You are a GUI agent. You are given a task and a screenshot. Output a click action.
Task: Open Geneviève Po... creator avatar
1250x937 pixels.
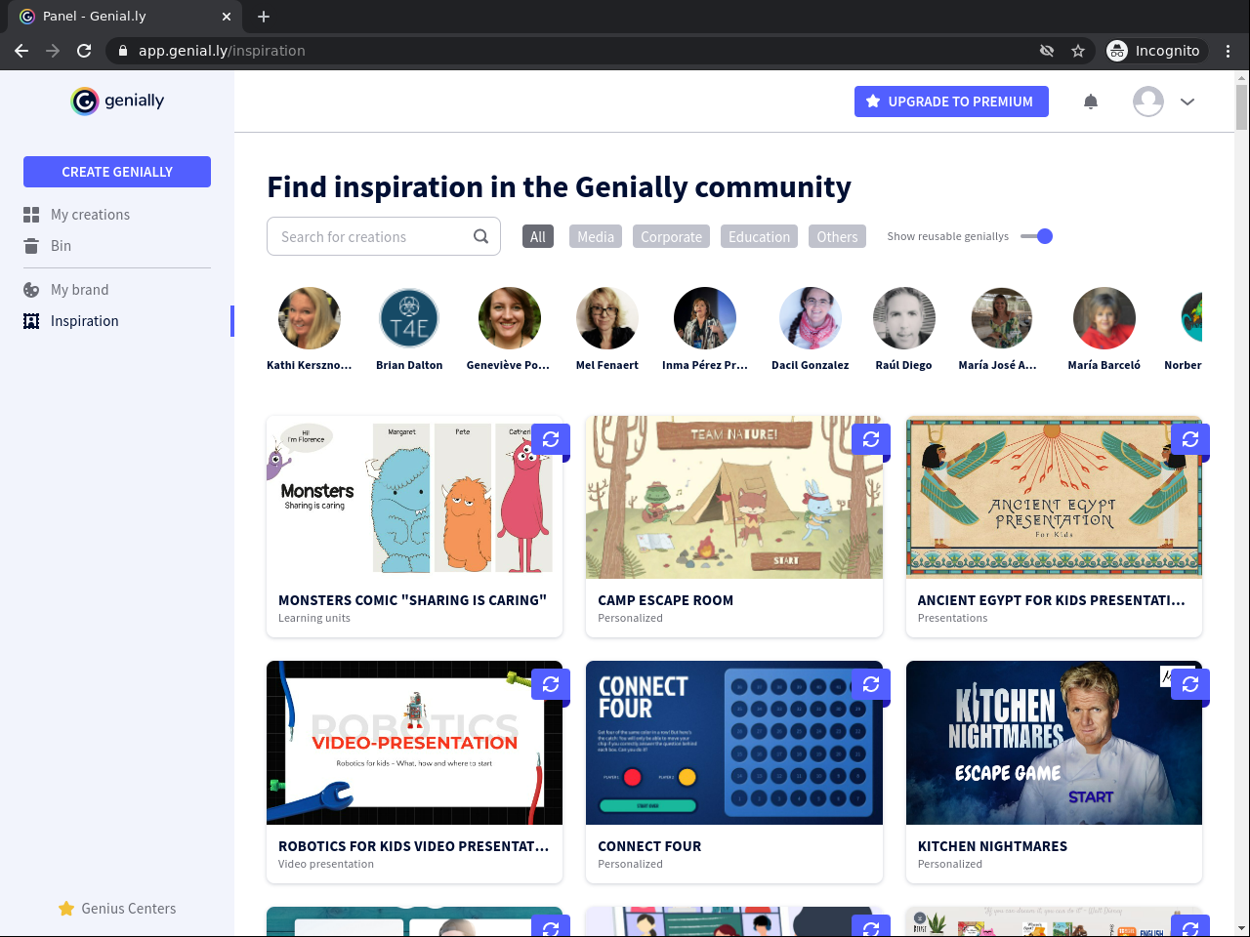click(509, 318)
